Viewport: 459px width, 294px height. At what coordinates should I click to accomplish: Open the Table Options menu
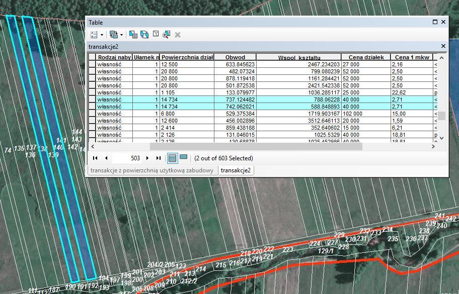coord(97,35)
